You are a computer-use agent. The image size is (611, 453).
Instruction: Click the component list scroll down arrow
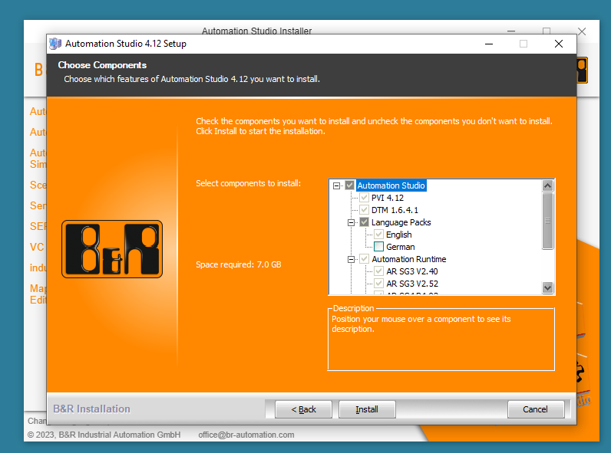tap(547, 287)
